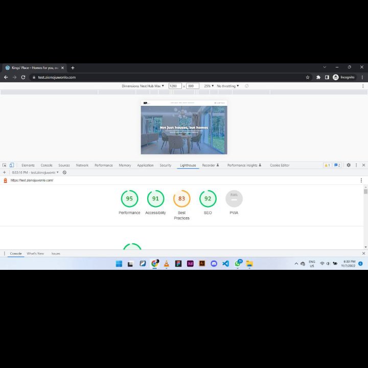Viewport: 368px width, 368px height.
Task: Close the bottom drawer
Action: (x=363, y=254)
